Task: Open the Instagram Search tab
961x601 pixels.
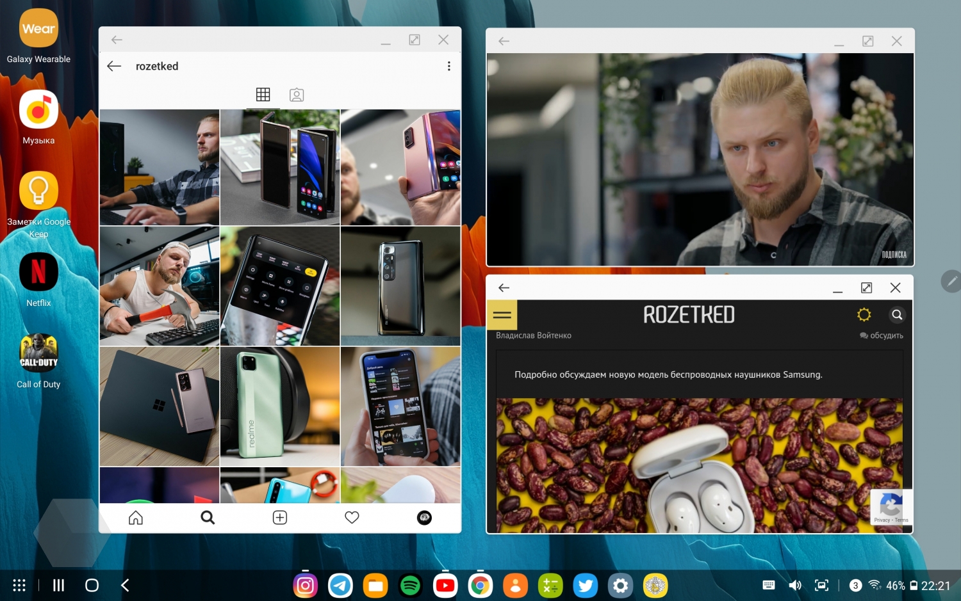Action: pyautogui.click(x=208, y=517)
